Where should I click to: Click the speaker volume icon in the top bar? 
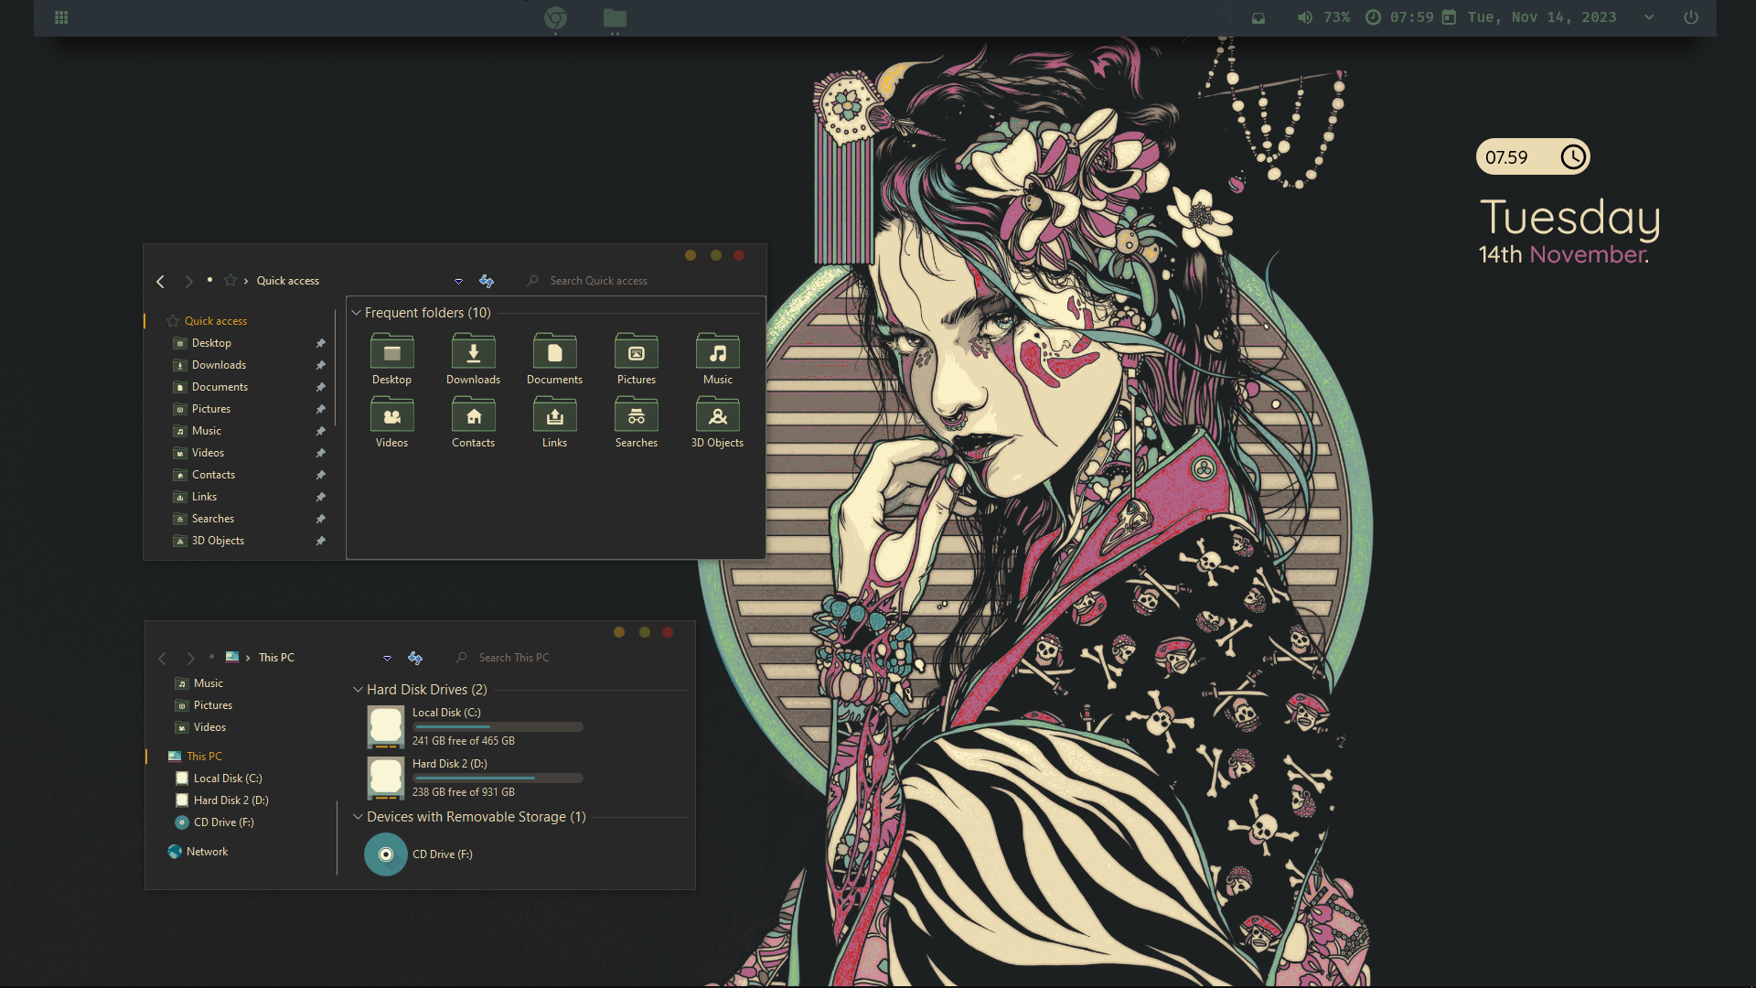point(1305,16)
